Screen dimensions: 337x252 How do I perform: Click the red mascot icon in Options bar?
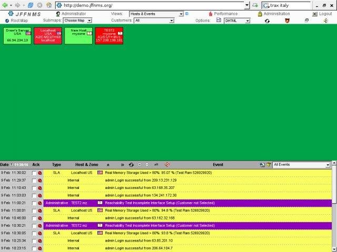[x=287, y=20]
